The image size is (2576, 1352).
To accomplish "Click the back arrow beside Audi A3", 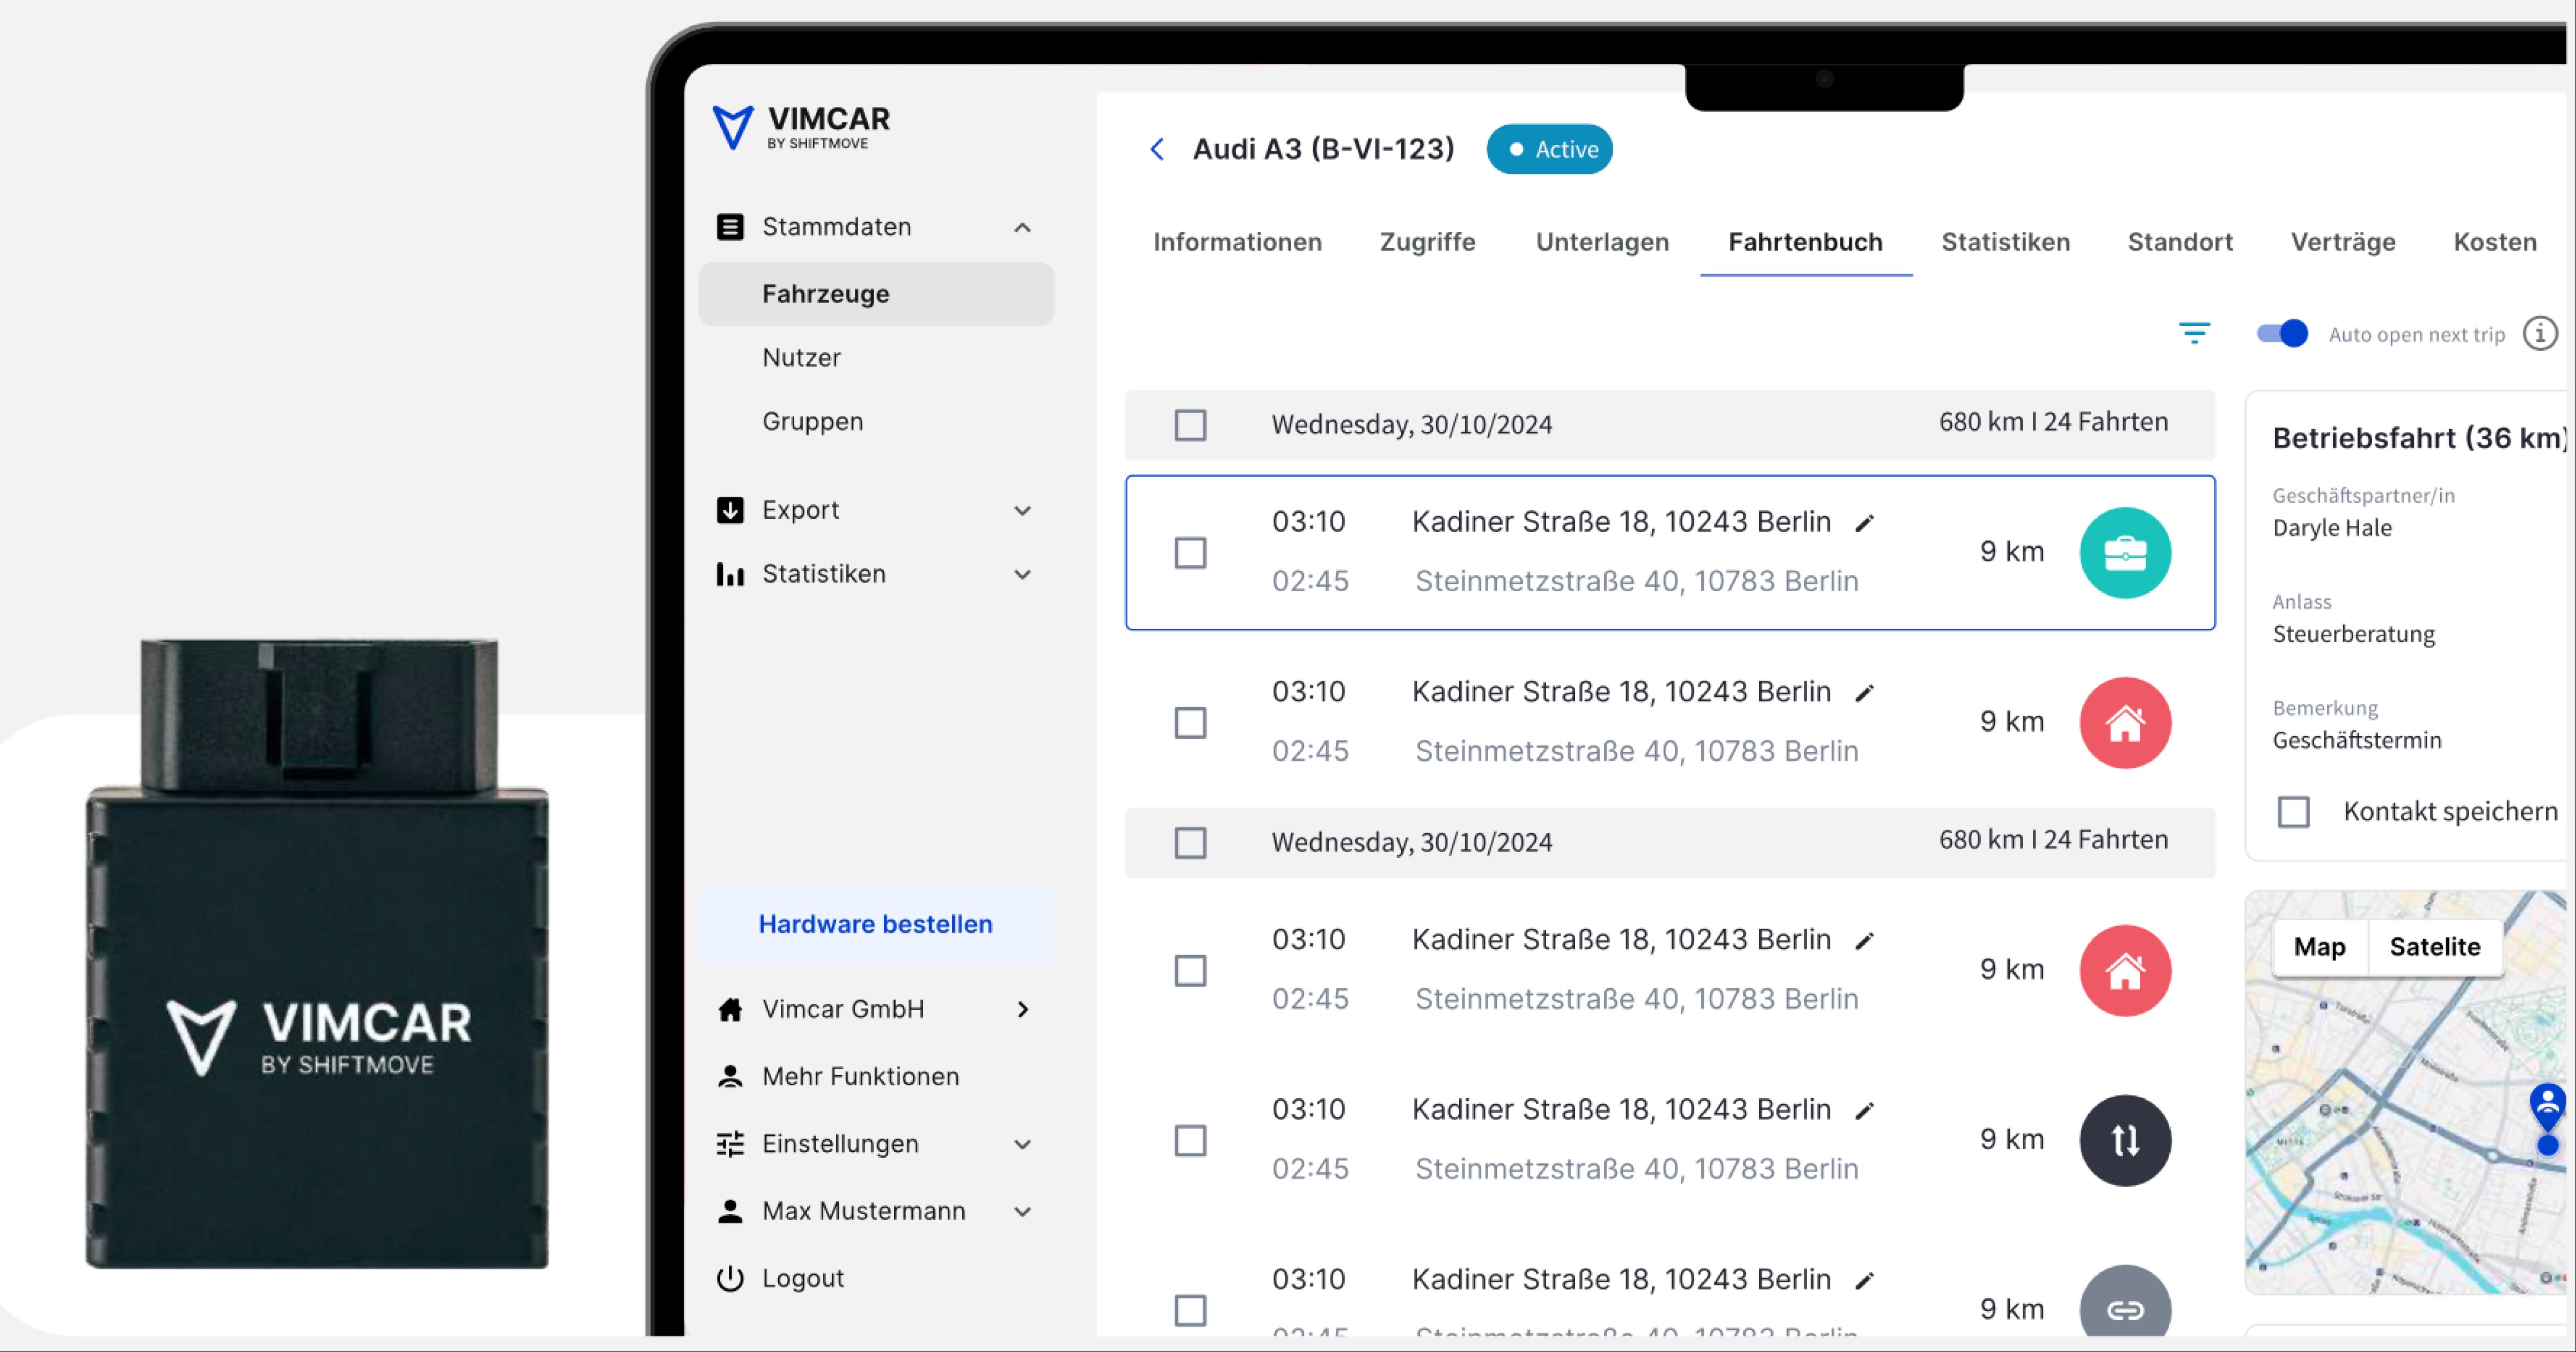I will [x=1157, y=149].
